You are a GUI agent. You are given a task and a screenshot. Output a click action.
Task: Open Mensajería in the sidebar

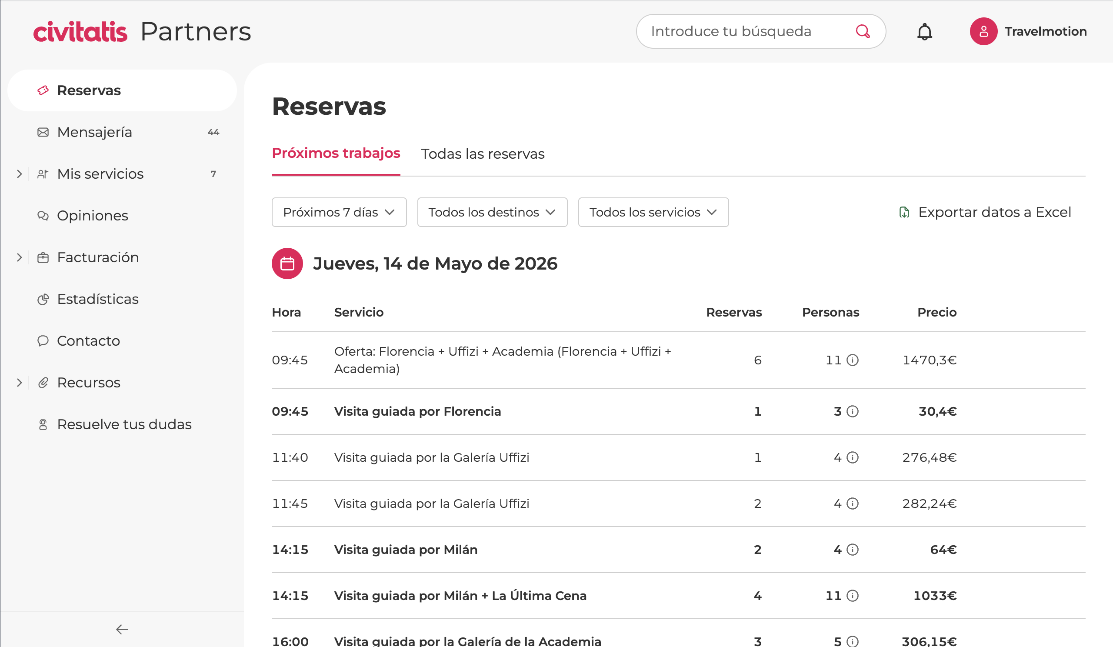pyautogui.click(x=122, y=132)
